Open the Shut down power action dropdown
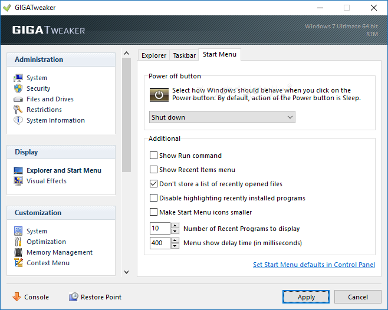The height and width of the screenshot is (310, 388). [222, 117]
